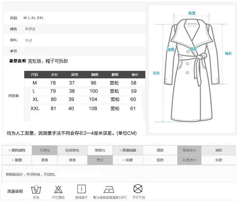Screen dimensions: 237x213
Task: Select the highlighted 宽松 fit cell
Action: coord(100,160)
